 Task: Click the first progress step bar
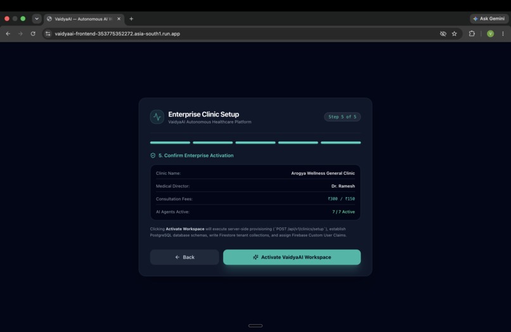click(170, 143)
